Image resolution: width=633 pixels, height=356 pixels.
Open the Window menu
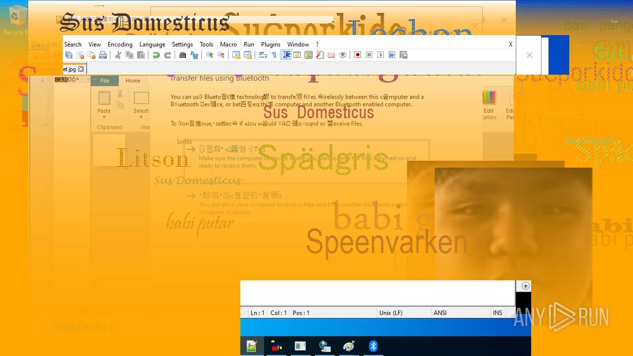click(x=298, y=44)
